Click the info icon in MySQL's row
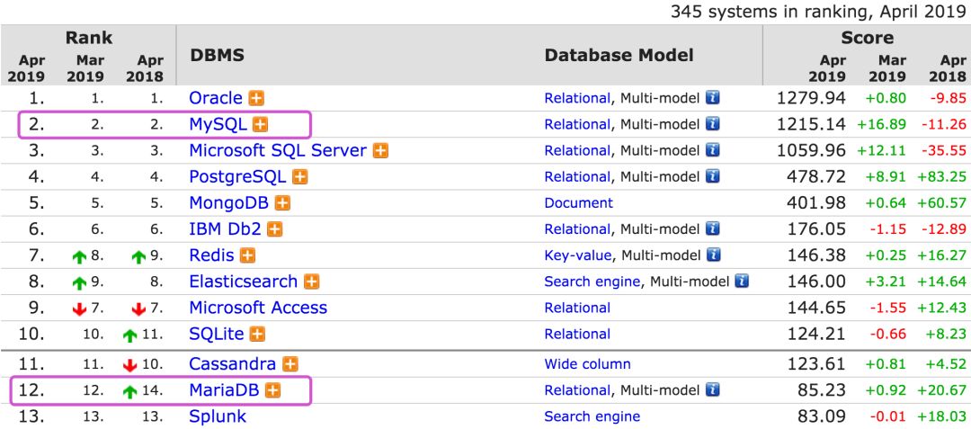The image size is (971, 429). point(712,124)
